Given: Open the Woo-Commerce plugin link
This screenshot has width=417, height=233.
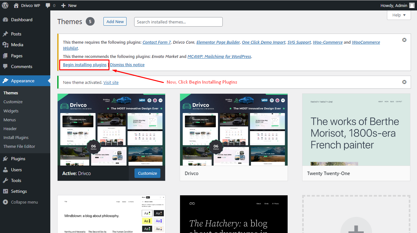Looking at the screenshot, I should click(x=328, y=42).
